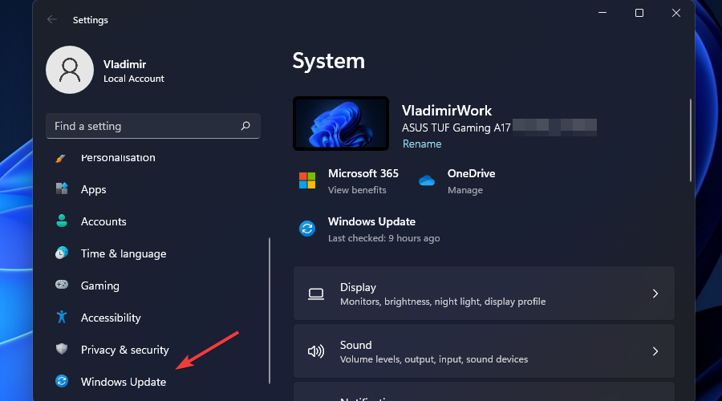Viewport: 722px width, 401px height.
Task: Click the Windows Update sidebar sync icon
Action: 62,381
